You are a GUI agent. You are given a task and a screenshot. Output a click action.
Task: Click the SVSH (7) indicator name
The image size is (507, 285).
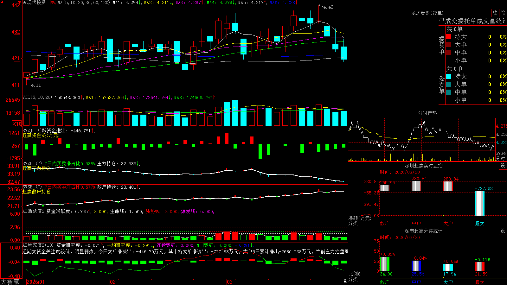coord(32,187)
